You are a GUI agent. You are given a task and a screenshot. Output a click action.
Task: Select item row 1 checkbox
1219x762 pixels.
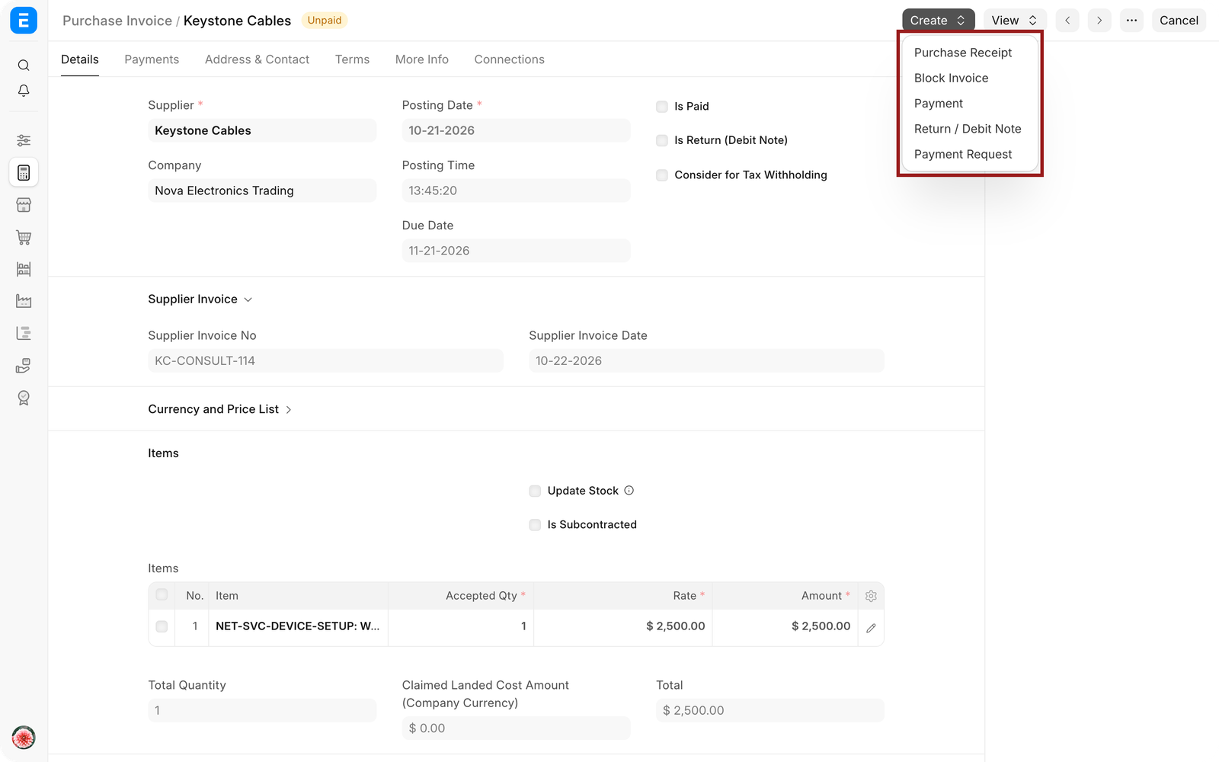(162, 626)
